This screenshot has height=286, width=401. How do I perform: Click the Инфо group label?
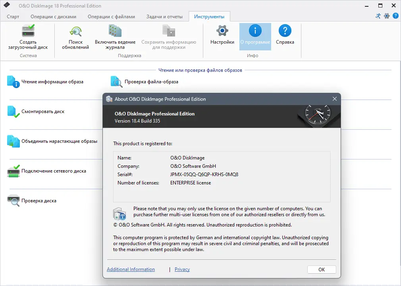pos(253,56)
